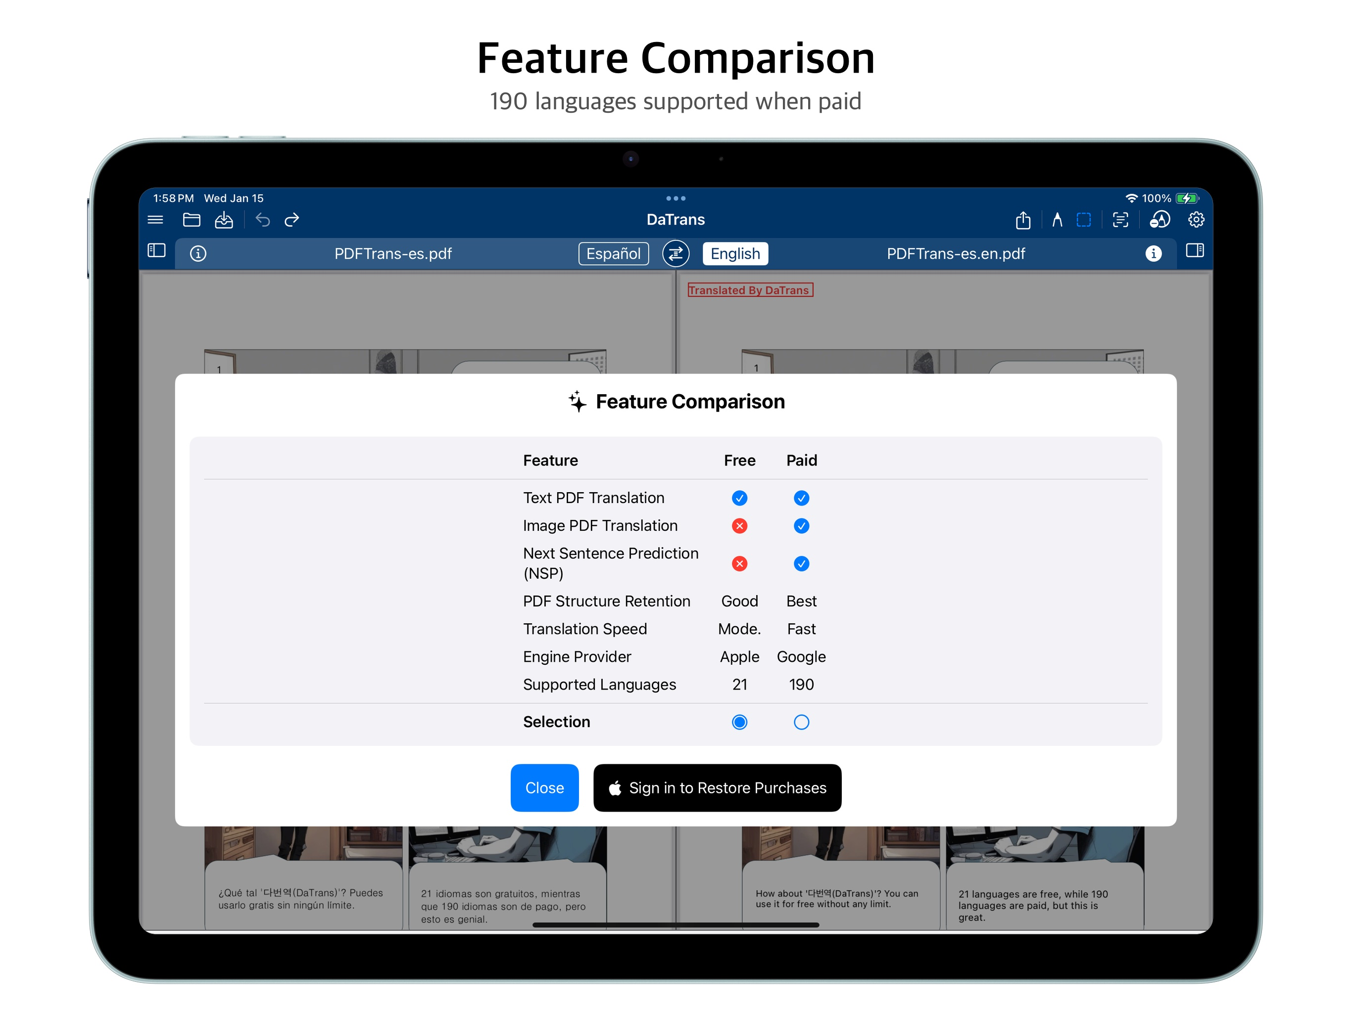The image size is (1352, 1013).
Task: Click the Apple engine provider value
Action: click(x=739, y=657)
